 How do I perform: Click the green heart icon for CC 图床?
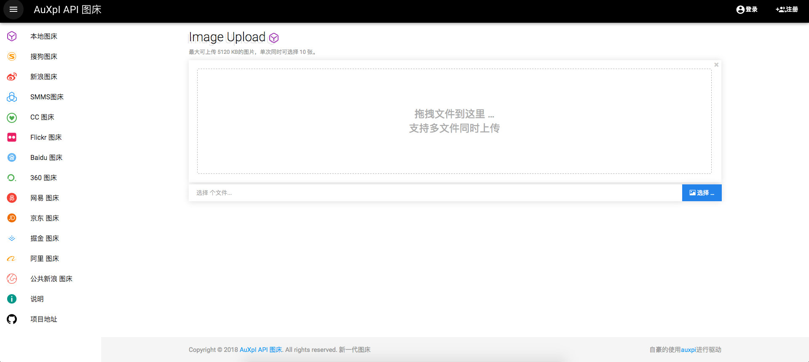tap(12, 117)
